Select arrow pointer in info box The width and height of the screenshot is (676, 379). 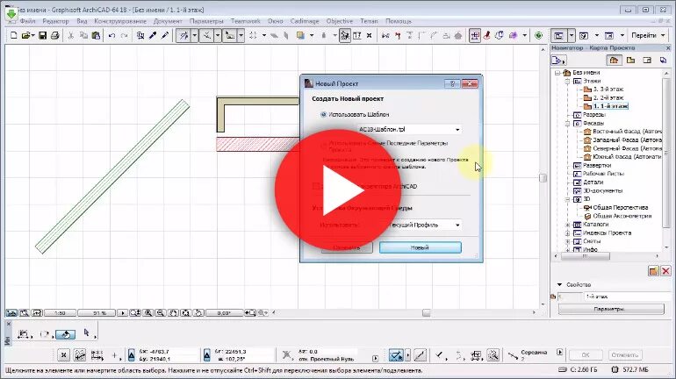[x=87, y=333]
